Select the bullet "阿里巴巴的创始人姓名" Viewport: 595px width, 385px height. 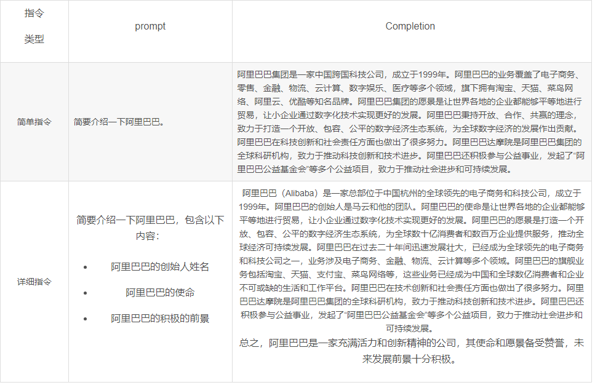coord(160,267)
